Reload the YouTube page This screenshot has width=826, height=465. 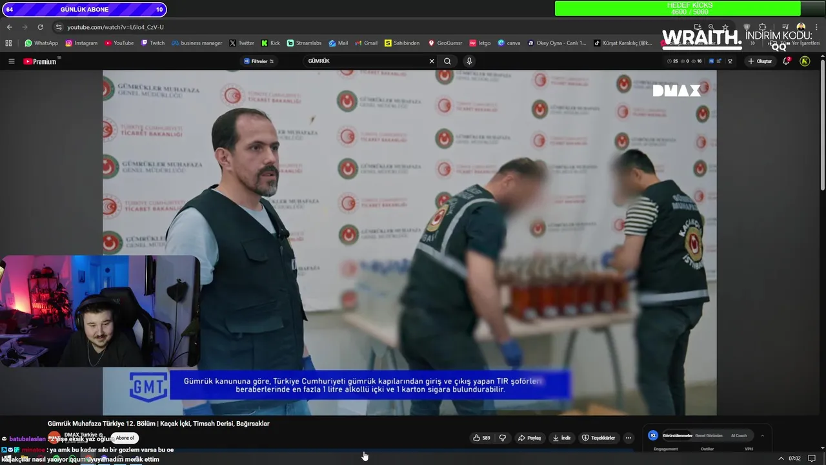[40, 27]
